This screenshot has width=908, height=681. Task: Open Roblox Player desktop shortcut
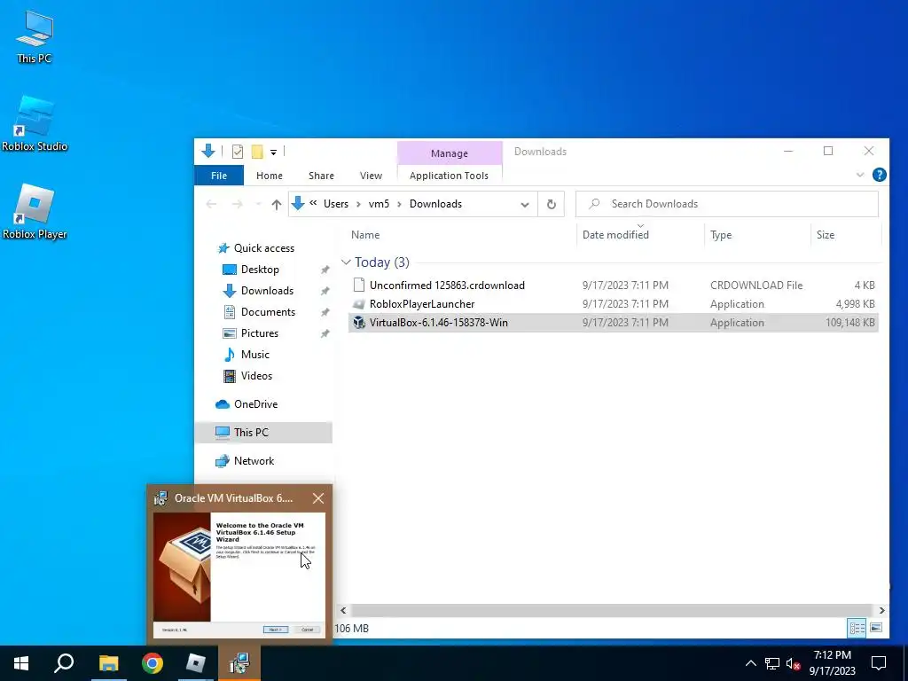coord(35,211)
